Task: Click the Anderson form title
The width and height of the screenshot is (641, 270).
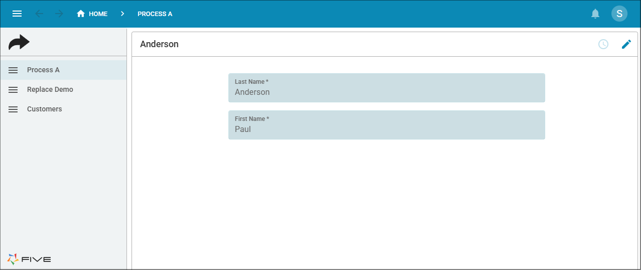Action: (x=159, y=44)
